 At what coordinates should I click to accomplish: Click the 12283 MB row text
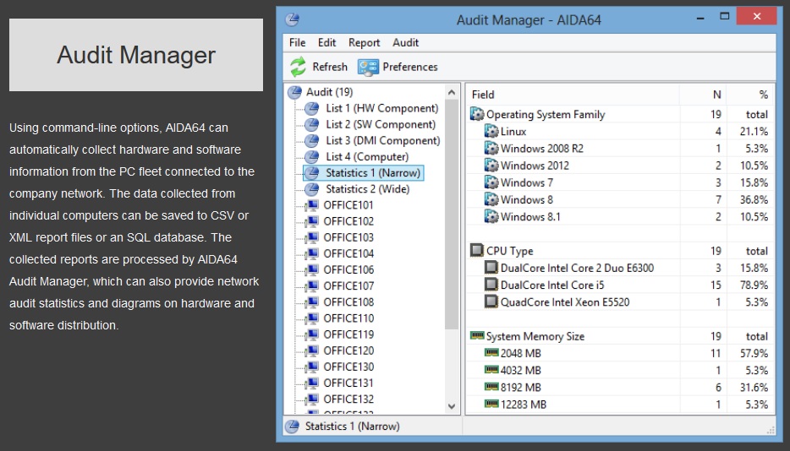click(523, 405)
